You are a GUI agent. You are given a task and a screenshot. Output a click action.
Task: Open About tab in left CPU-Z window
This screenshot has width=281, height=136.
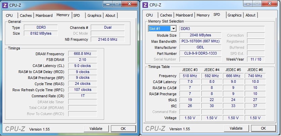coord(110,15)
